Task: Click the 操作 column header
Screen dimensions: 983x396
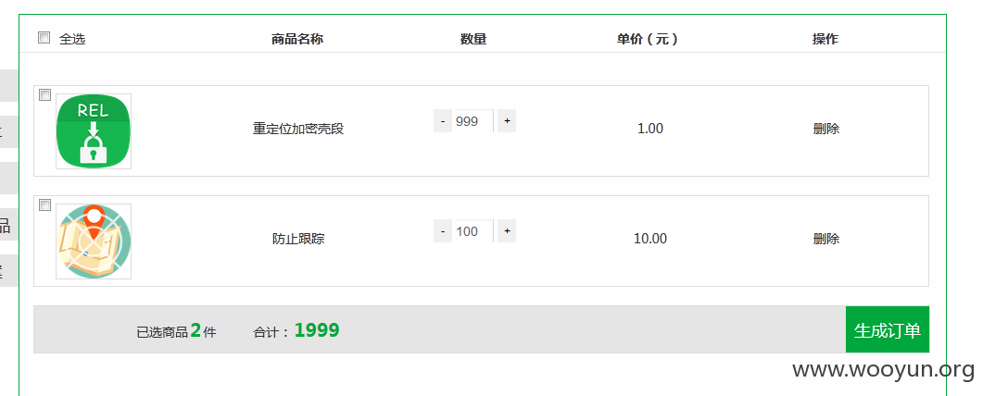Action: (x=825, y=39)
